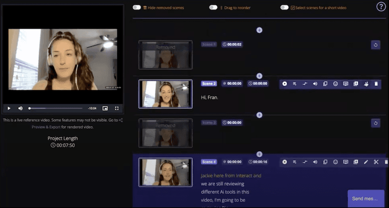Click the emoji icon in Scene 2 toolbar

(335, 84)
